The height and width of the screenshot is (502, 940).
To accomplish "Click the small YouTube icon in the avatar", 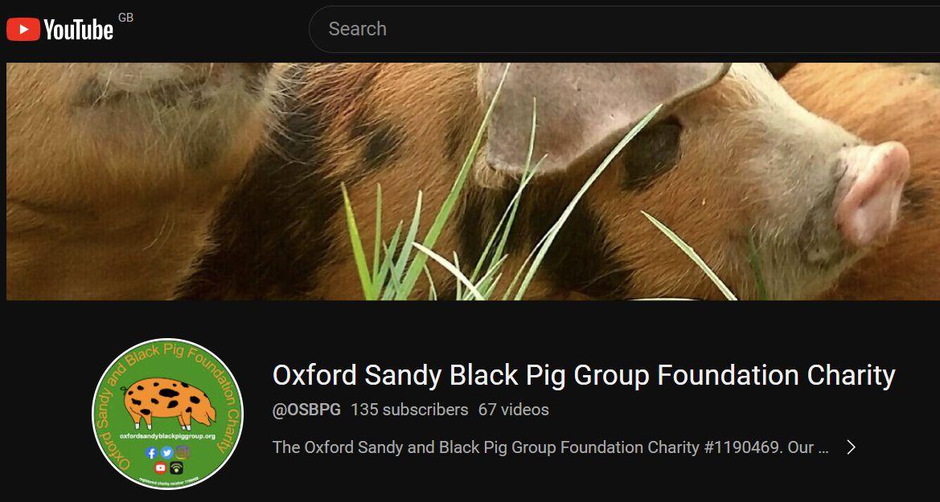I will pyautogui.click(x=160, y=467).
